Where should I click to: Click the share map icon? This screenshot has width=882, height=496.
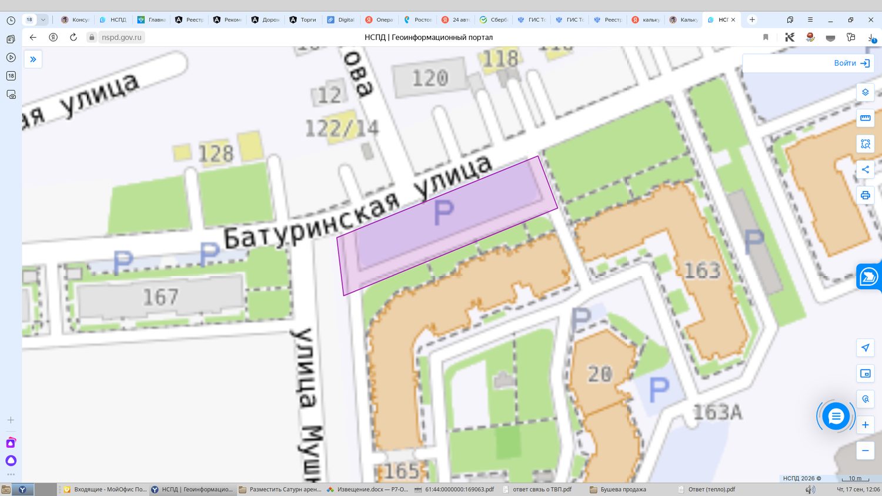(866, 170)
